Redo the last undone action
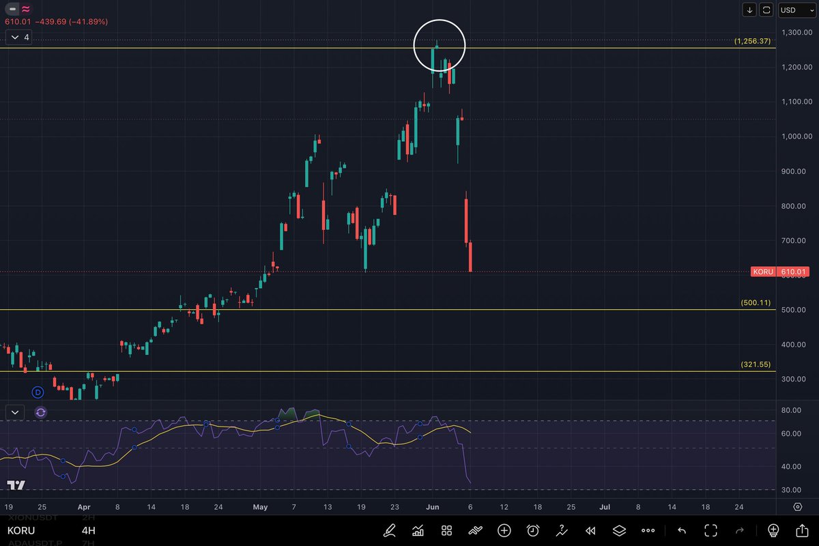 click(x=739, y=530)
